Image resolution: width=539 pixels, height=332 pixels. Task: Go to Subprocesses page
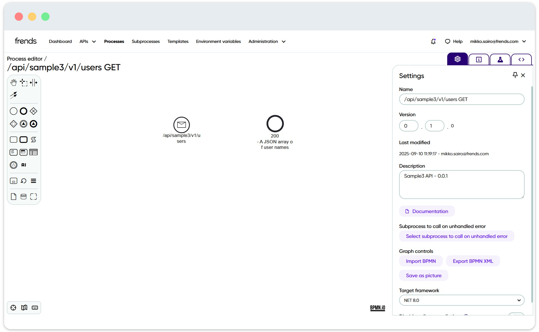[146, 41]
